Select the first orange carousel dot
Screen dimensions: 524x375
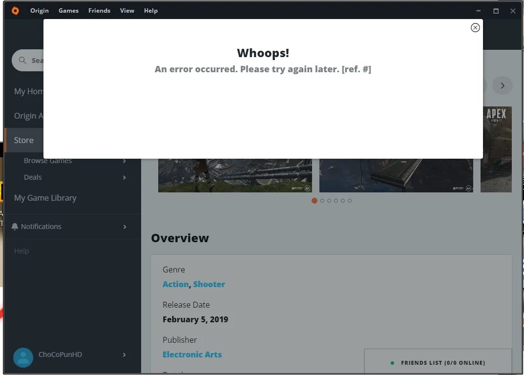(x=314, y=201)
